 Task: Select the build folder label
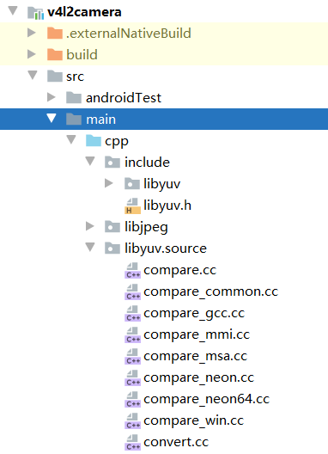click(82, 54)
